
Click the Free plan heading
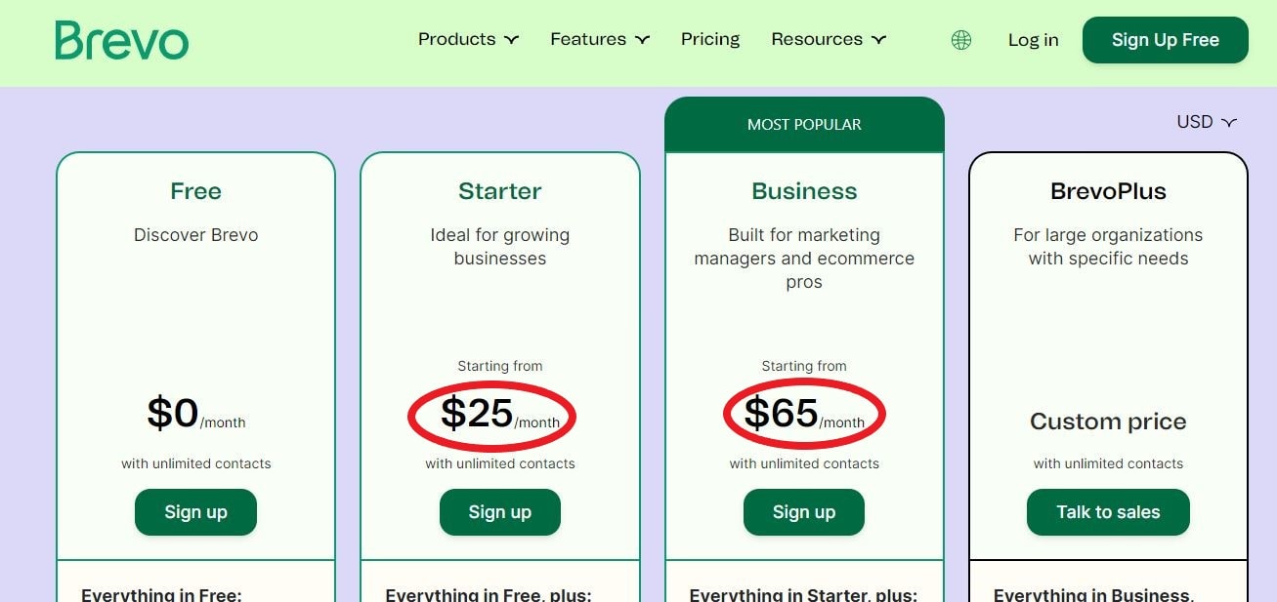click(x=195, y=190)
